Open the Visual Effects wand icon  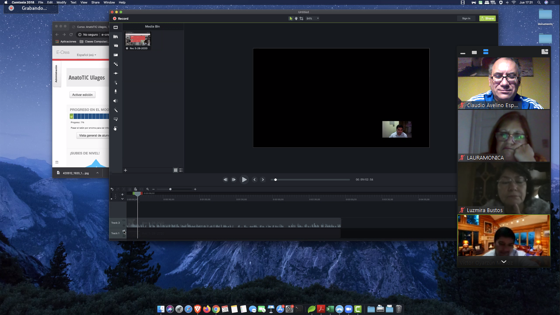(x=116, y=110)
